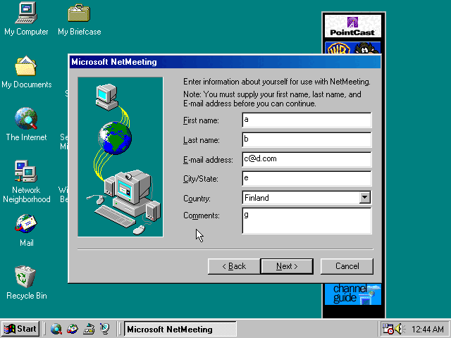Open the Country dropdown arrow

click(365, 197)
